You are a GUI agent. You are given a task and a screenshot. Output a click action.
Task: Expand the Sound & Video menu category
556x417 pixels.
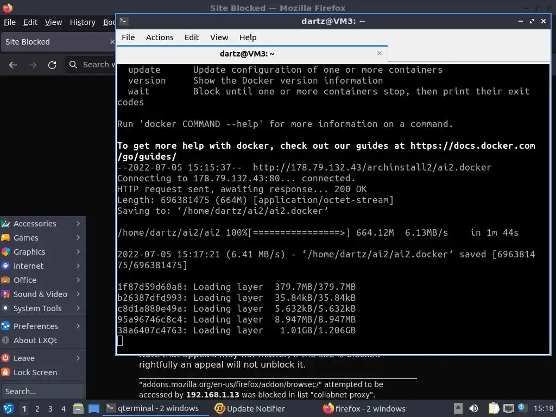(x=42, y=294)
